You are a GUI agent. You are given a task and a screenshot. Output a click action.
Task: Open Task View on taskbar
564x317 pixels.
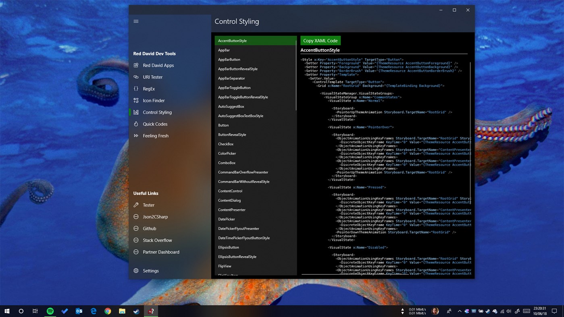tap(35, 311)
